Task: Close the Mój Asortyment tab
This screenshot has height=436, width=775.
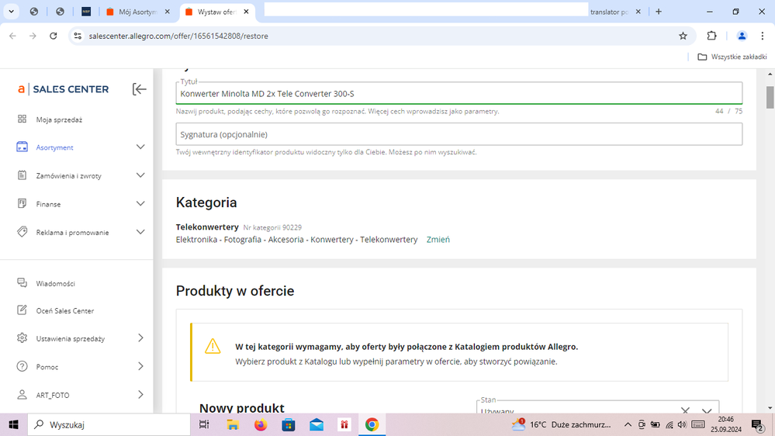Action: tap(168, 12)
